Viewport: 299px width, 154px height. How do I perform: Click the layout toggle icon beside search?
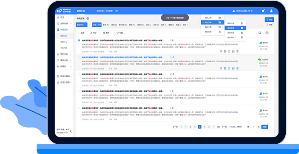pyautogui.click(x=267, y=33)
